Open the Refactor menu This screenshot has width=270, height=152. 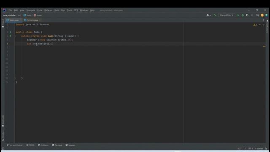click(48, 10)
